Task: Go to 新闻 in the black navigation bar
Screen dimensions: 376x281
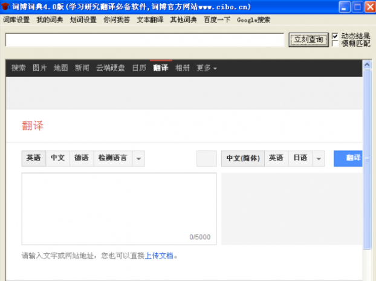Action: pyautogui.click(x=82, y=68)
